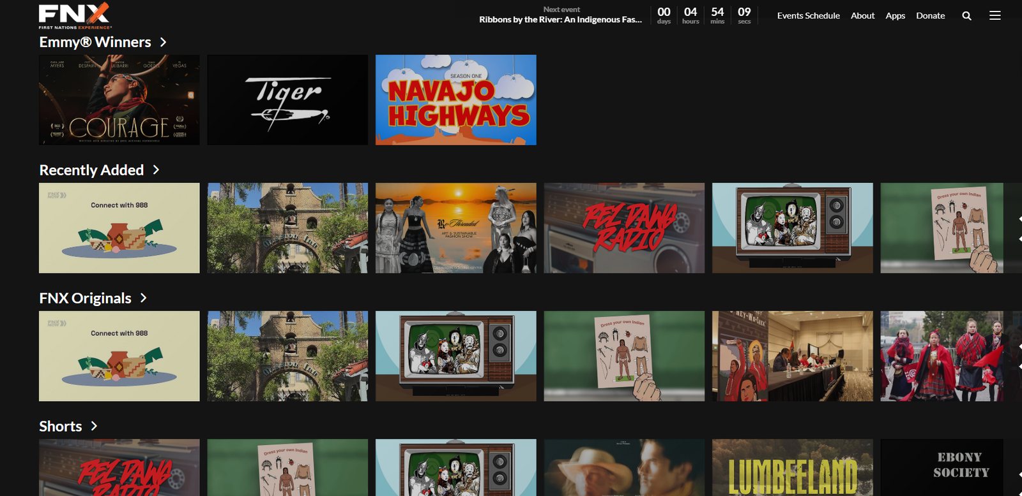This screenshot has width=1022, height=496.
Task: Open the Recently Added section heading
Action: 91,170
